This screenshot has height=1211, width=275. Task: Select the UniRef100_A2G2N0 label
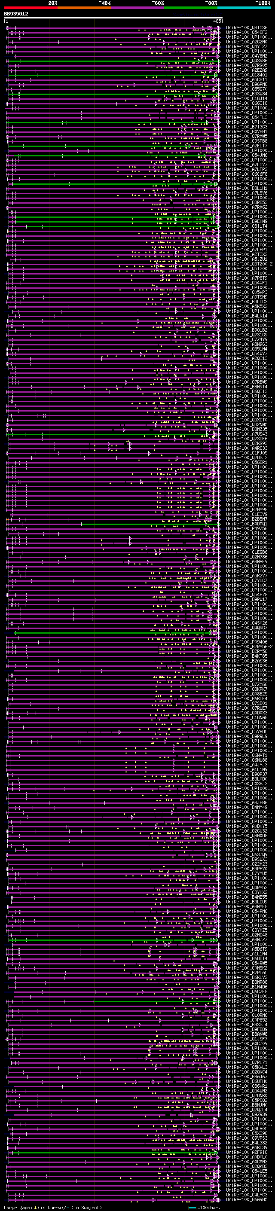pyautogui.click(x=247, y=42)
